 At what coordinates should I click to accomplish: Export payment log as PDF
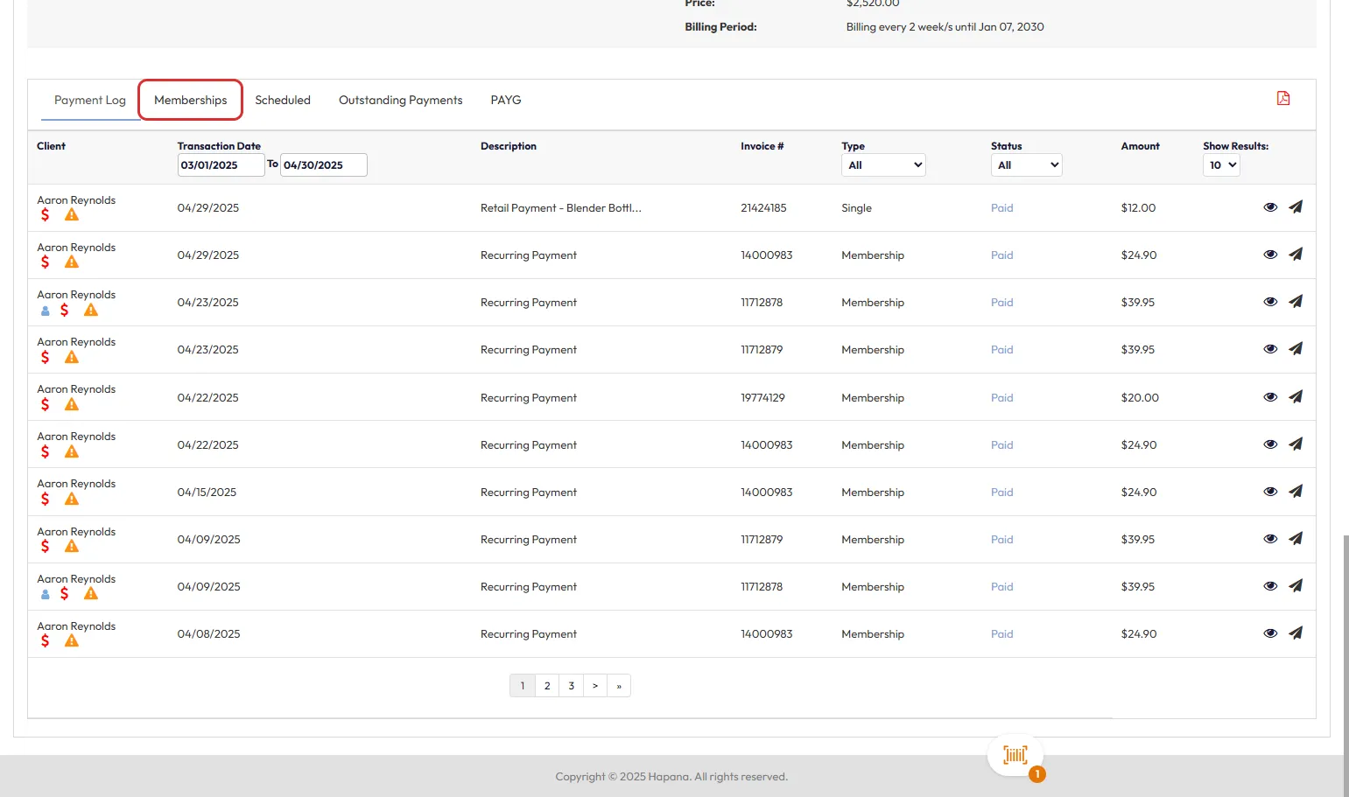[1282, 99]
